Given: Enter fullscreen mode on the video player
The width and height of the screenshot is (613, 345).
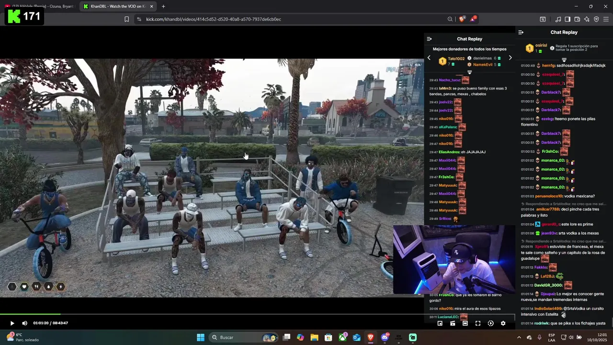Looking at the screenshot, I should 477,323.
